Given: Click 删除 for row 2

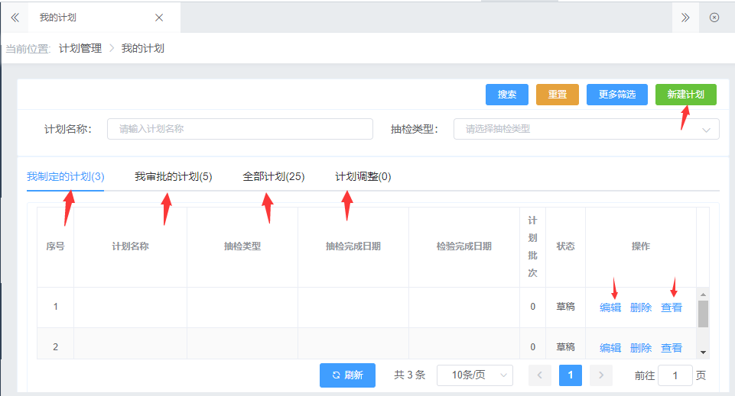Looking at the screenshot, I should pos(641,348).
